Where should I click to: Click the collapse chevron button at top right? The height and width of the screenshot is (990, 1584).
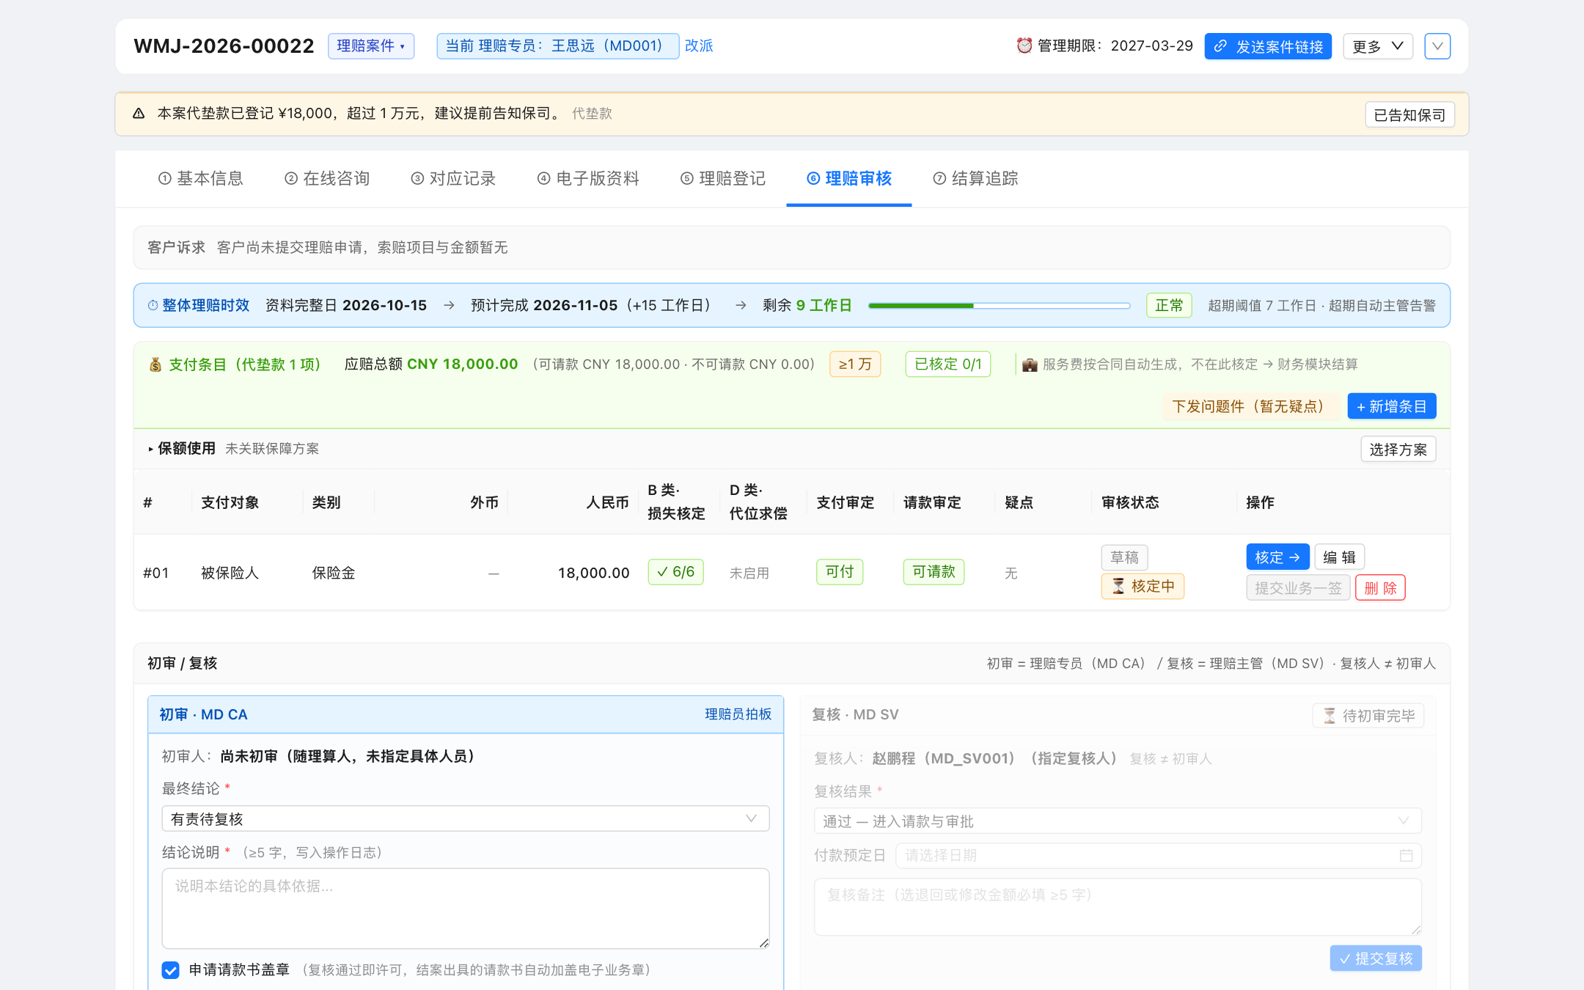[1437, 46]
